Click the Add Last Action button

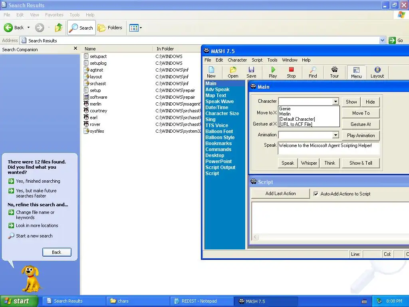(x=280, y=193)
